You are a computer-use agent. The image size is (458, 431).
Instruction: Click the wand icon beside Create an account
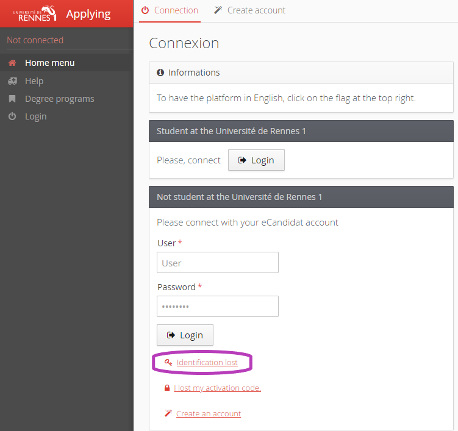[168, 414]
